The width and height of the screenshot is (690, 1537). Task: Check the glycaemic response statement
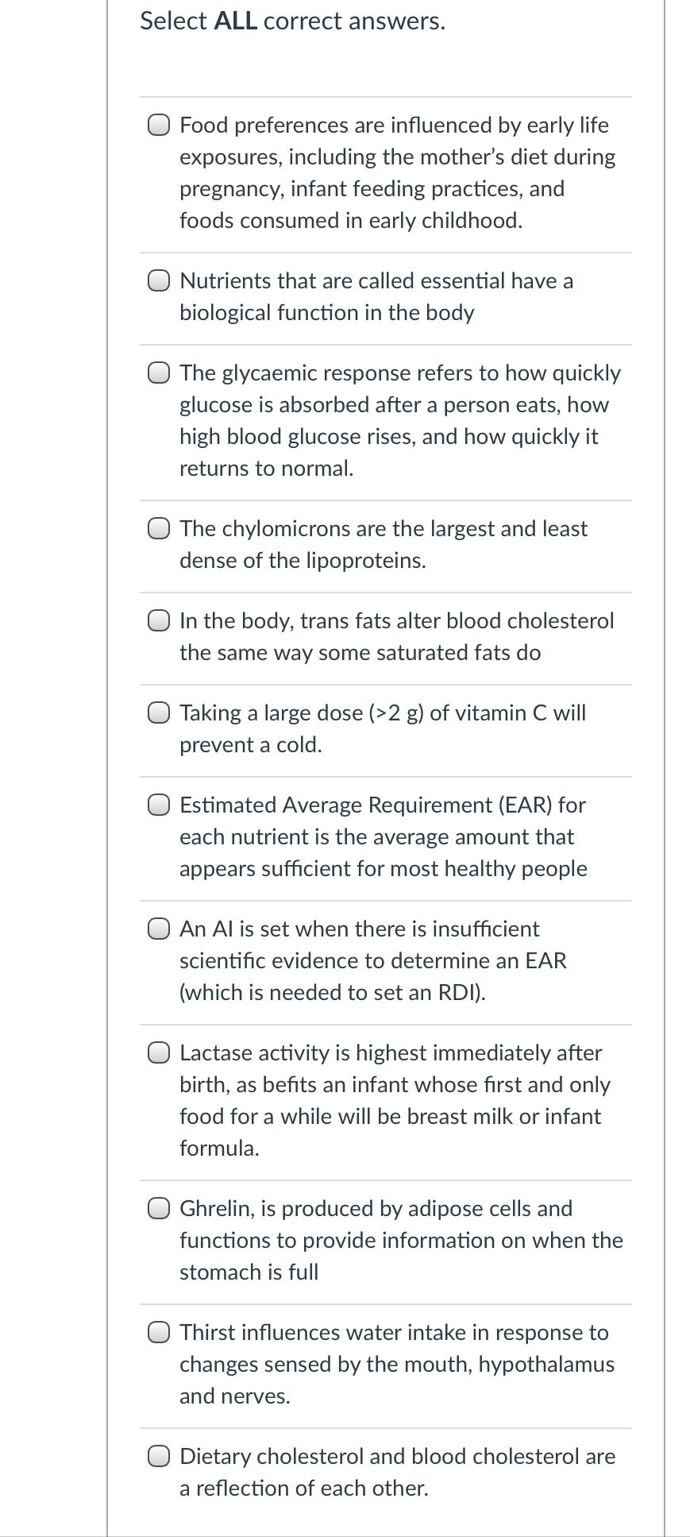point(160,372)
